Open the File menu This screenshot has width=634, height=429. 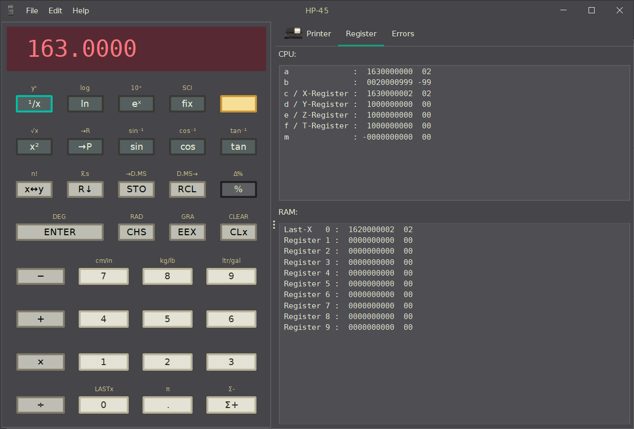(x=32, y=10)
